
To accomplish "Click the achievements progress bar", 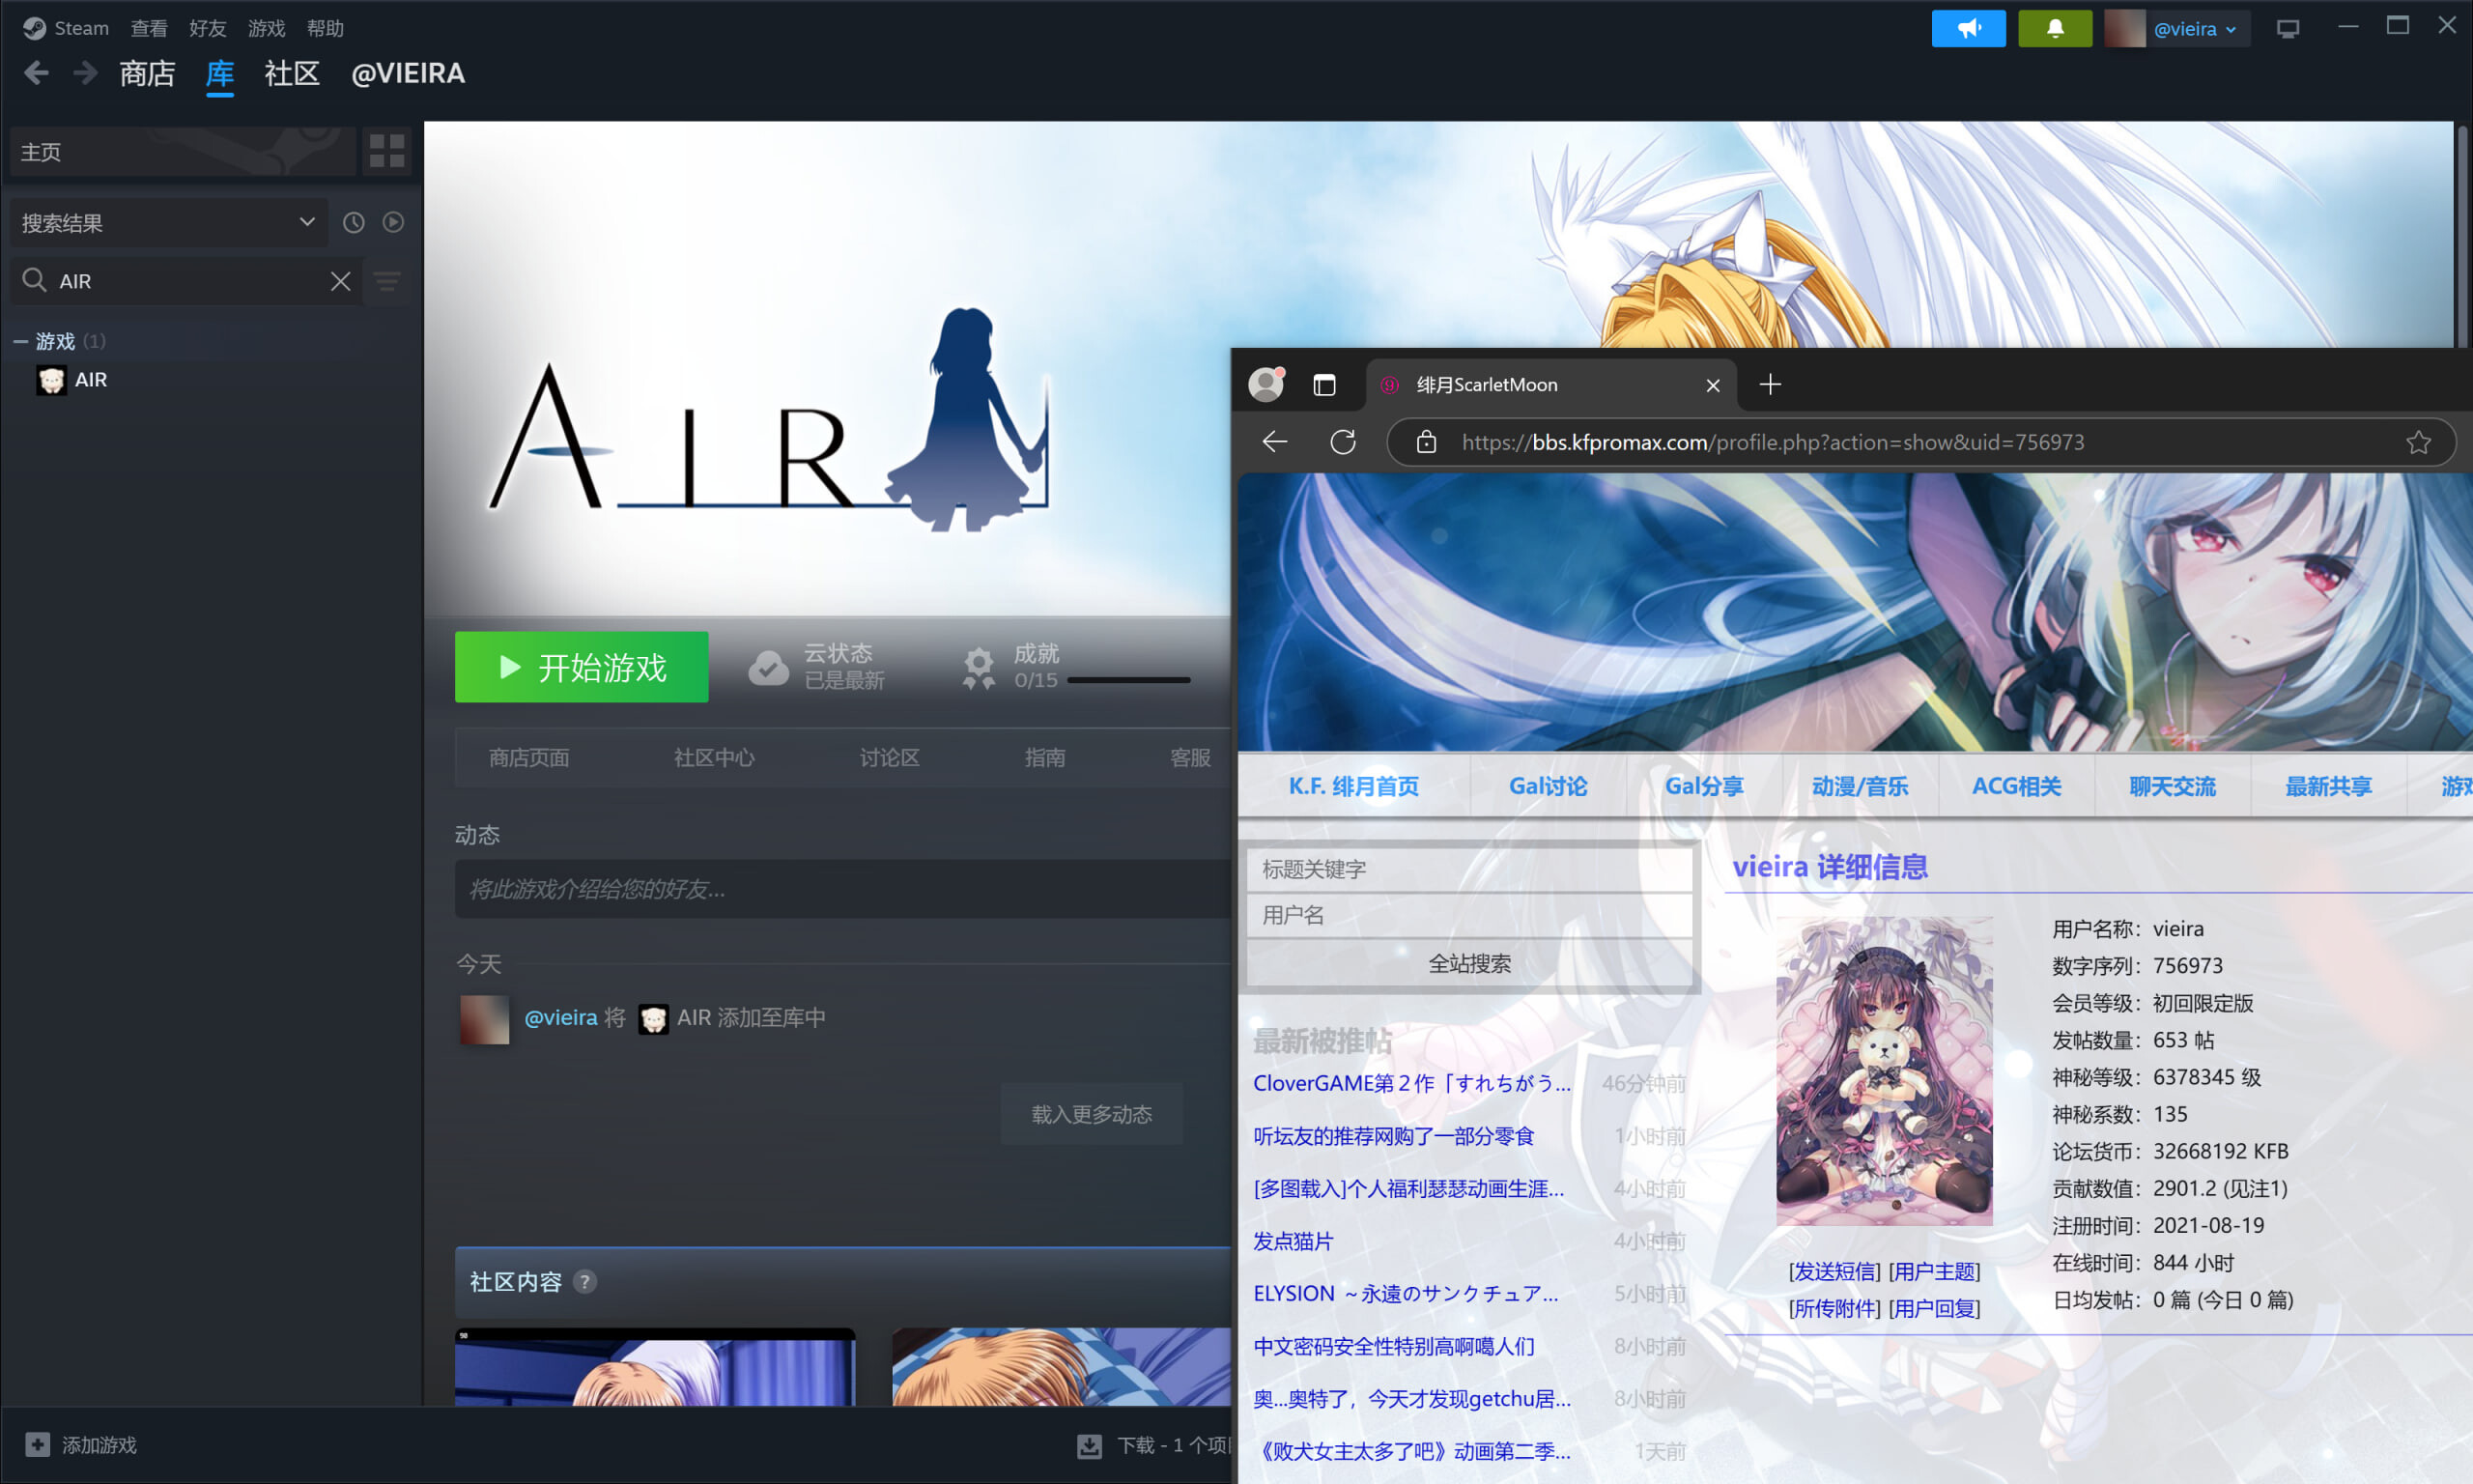I will (1127, 680).
